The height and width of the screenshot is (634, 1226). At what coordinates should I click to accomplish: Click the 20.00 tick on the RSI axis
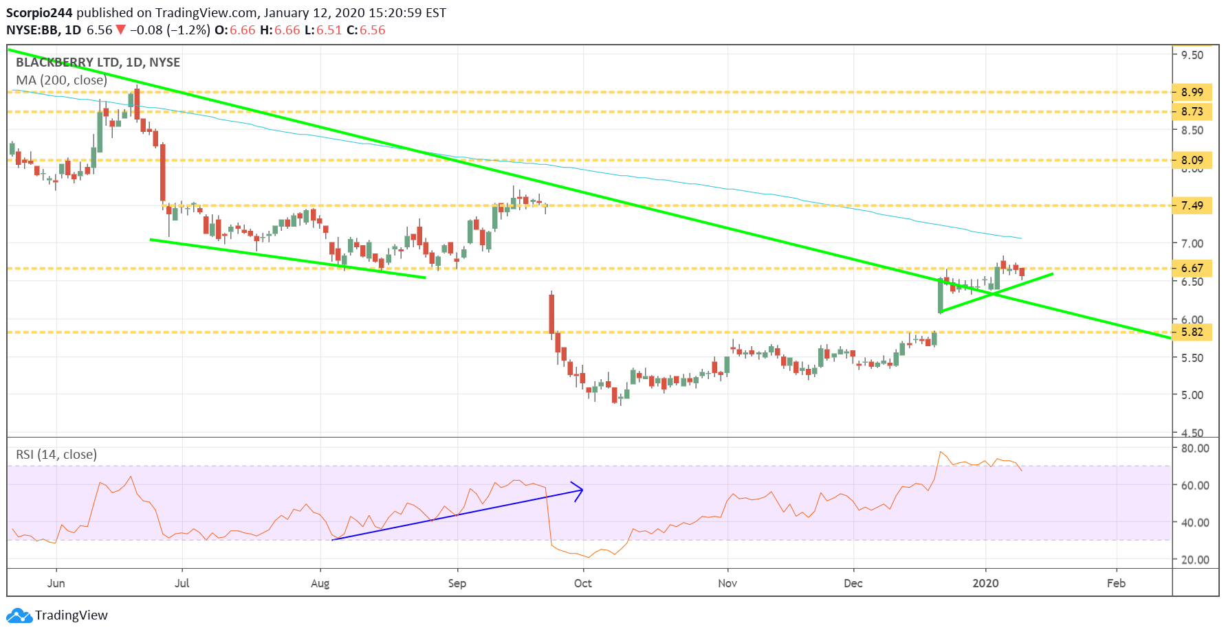1195,560
